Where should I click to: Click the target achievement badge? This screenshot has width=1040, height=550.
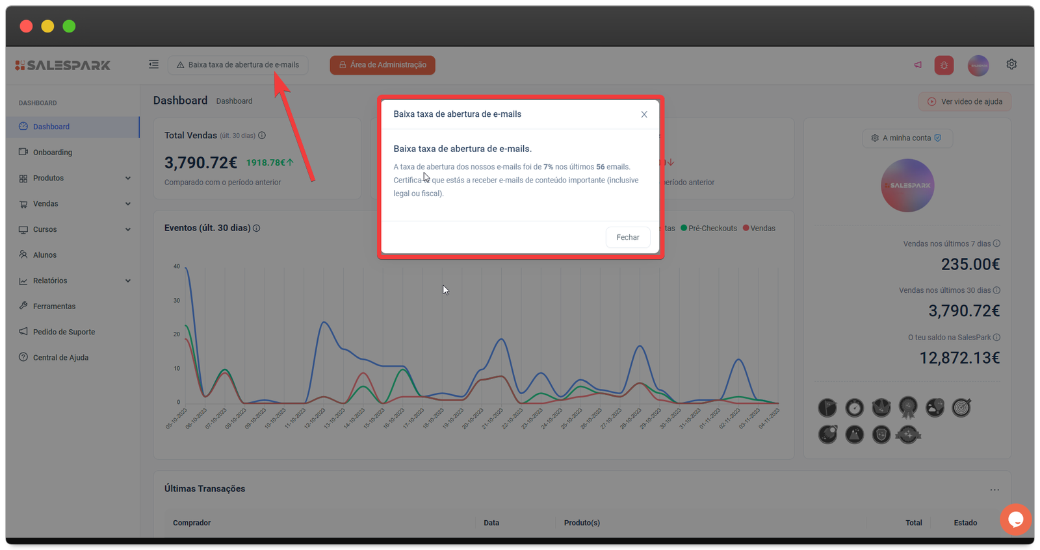click(961, 407)
